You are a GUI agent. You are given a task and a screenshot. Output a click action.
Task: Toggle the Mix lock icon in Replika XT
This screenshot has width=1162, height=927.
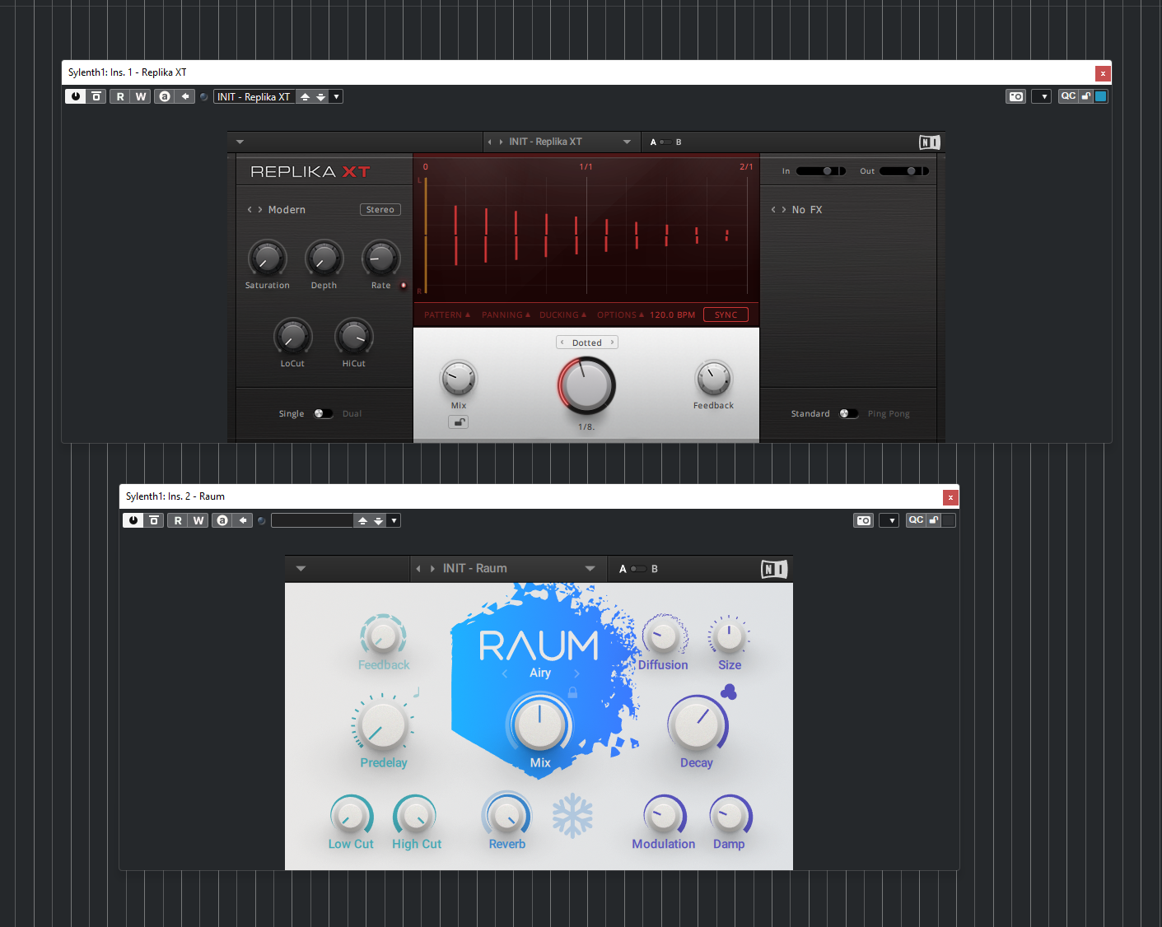click(459, 422)
